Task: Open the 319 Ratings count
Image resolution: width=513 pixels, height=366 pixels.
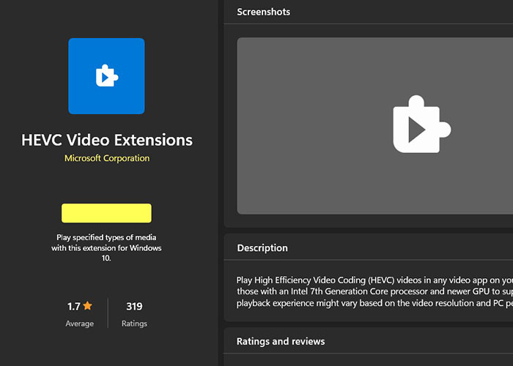Action: click(x=134, y=306)
